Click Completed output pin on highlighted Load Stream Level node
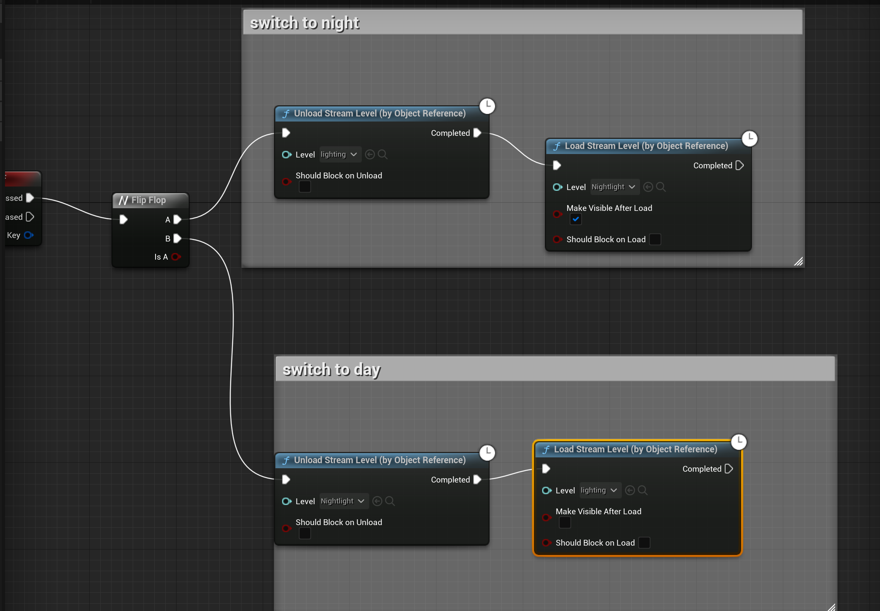 tap(729, 469)
